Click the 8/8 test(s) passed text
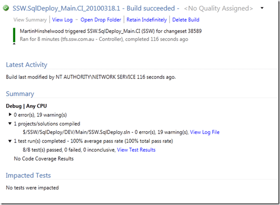The width and height of the screenshot is (280, 205). 43,150
